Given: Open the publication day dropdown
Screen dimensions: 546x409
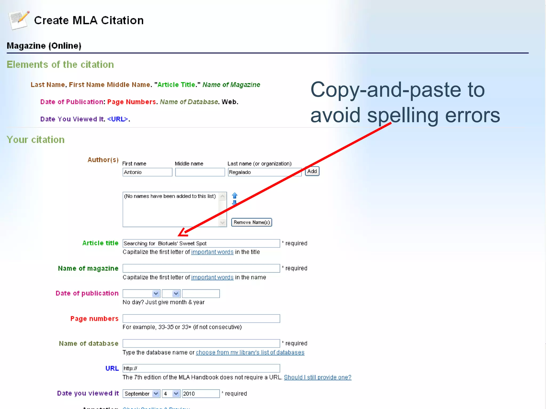Looking at the screenshot, I should (x=171, y=293).
